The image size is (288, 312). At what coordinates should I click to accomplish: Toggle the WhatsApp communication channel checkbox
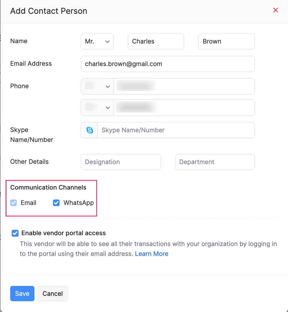click(x=56, y=203)
